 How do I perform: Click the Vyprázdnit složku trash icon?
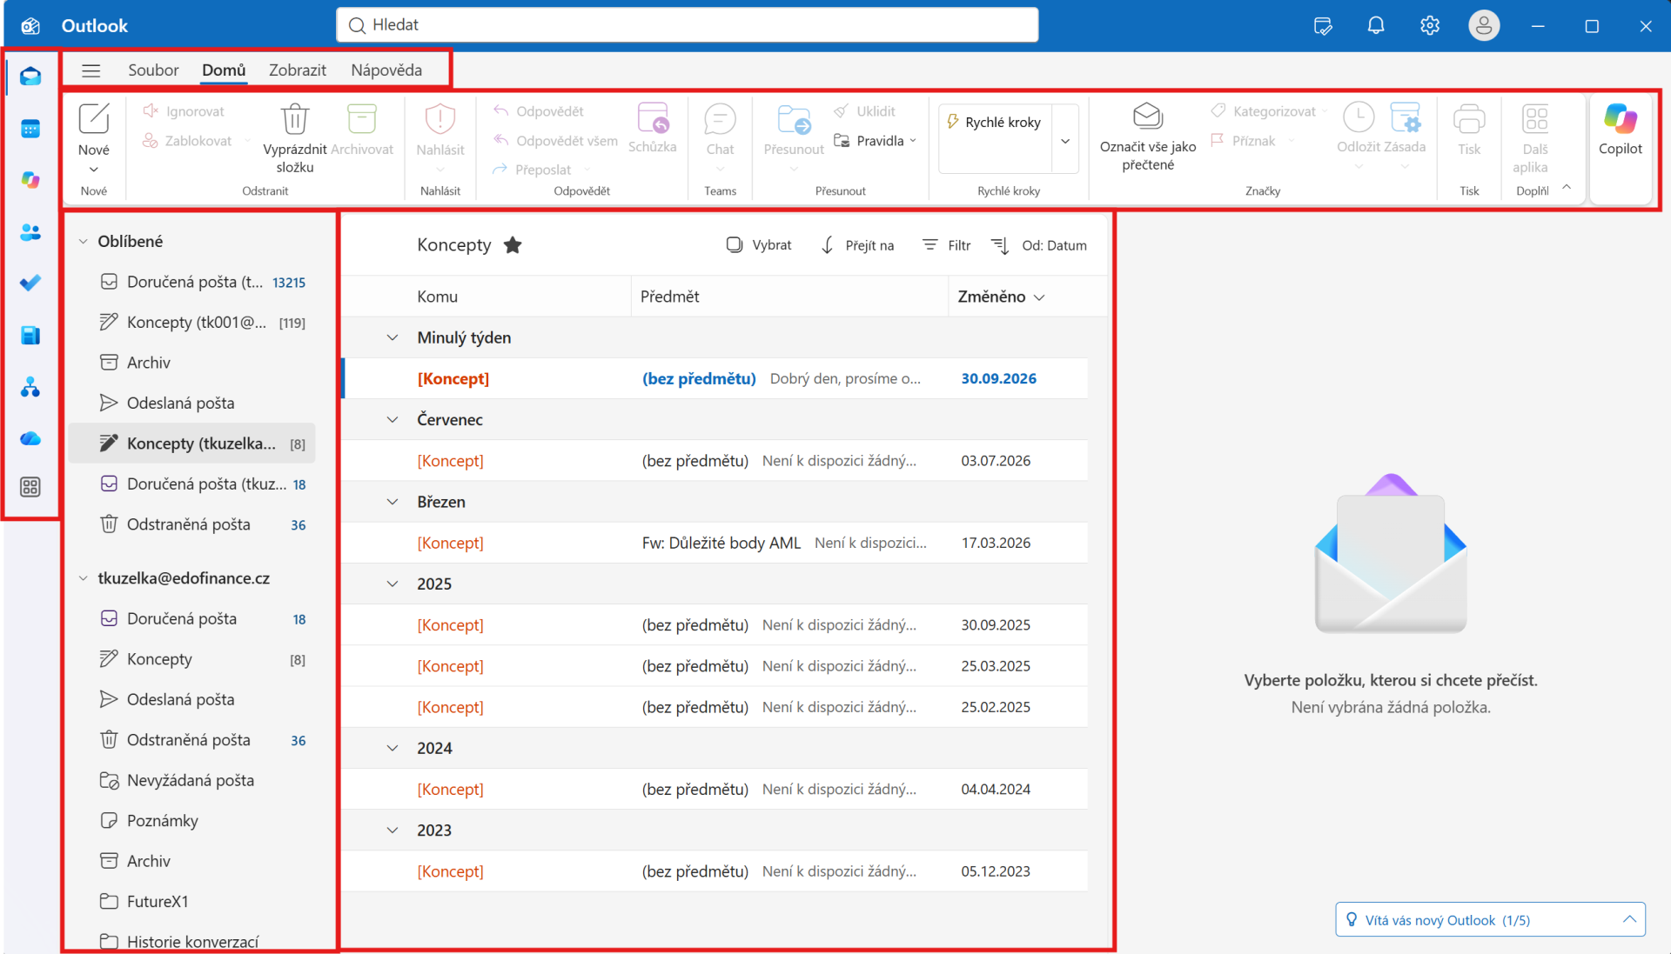coord(295,120)
